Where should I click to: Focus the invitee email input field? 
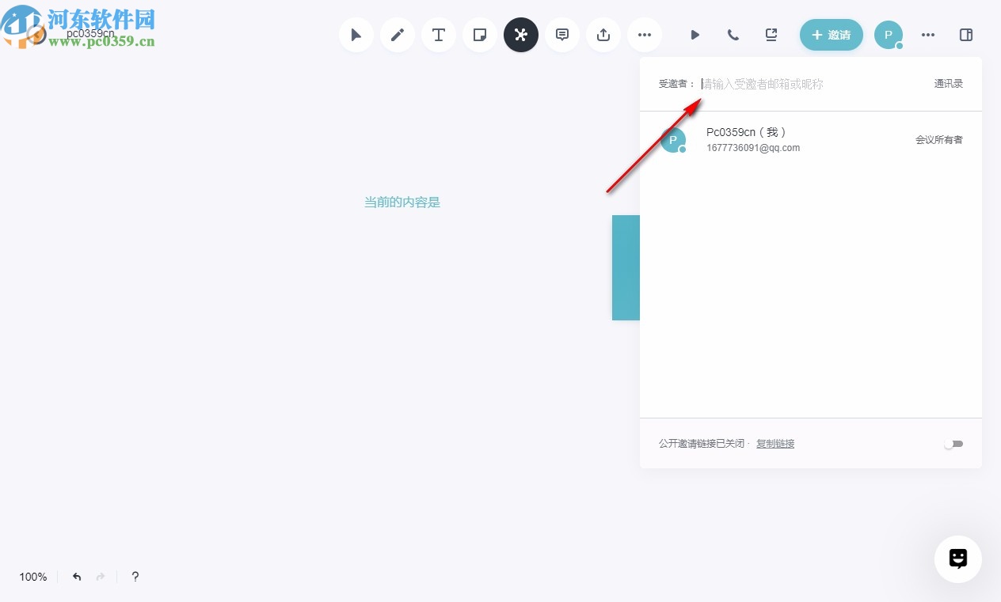coord(812,84)
